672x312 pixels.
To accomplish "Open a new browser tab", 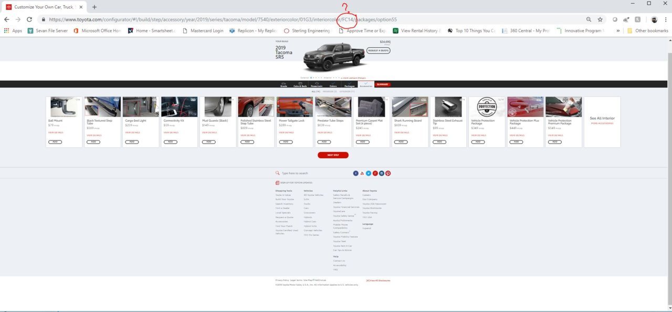I will pyautogui.click(x=94, y=7).
